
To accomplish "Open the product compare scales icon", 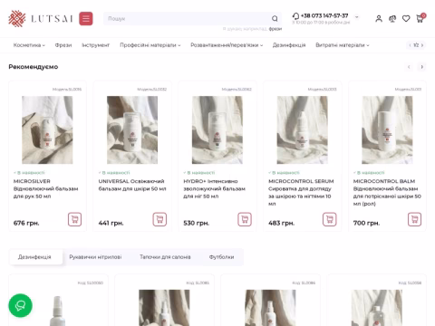I will point(392,19).
